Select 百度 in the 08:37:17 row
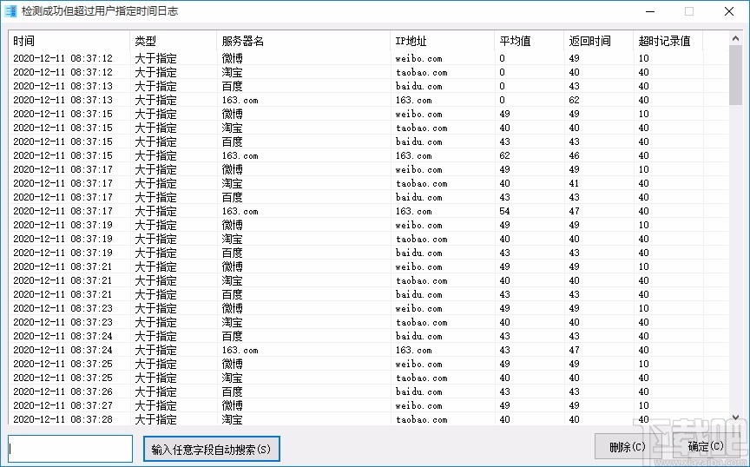 pos(232,197)
